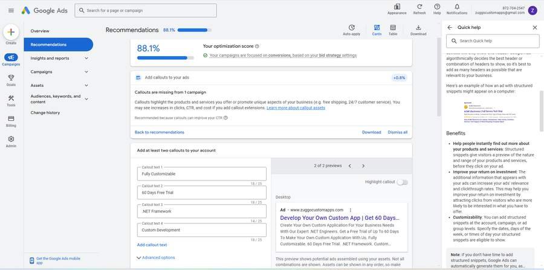The image size is (544, 270).
Task: Click the structured snippets example thumbnail
Action: click(491, 112)
